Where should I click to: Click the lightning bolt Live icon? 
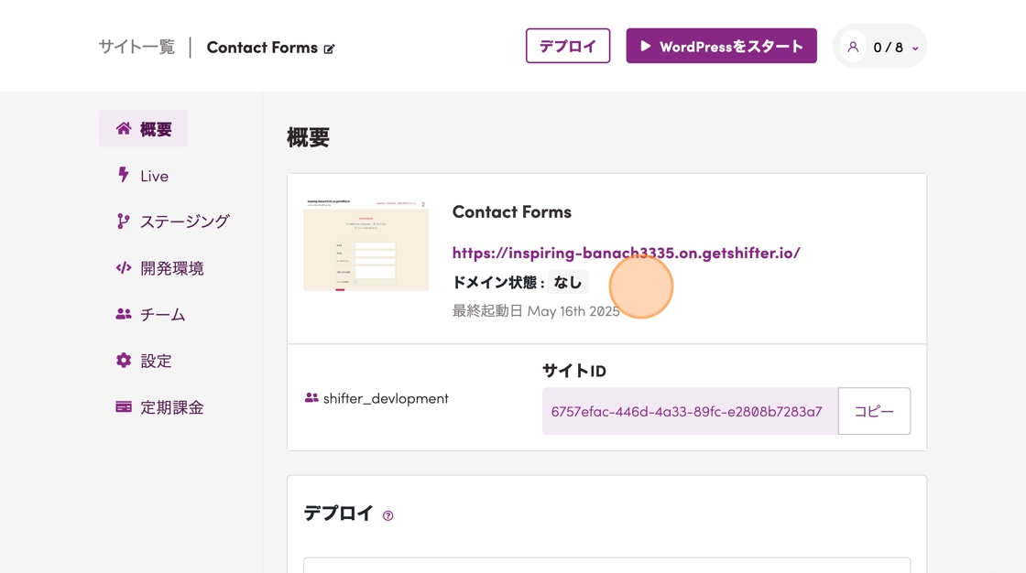124,175
